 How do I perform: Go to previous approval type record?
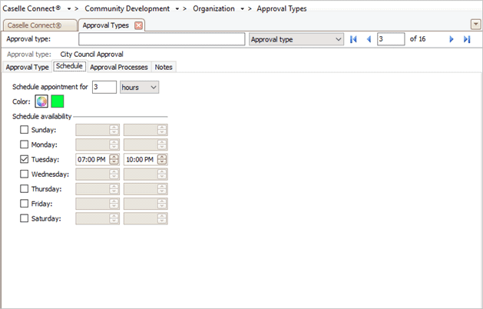click(x=369, y=39)
